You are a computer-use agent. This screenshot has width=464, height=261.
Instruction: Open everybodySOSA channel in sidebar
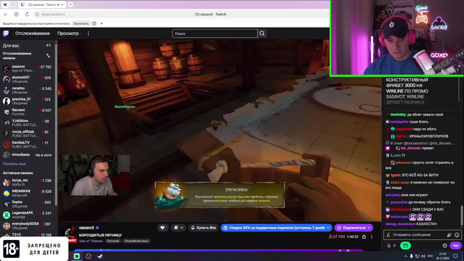(x=28, y=226)
